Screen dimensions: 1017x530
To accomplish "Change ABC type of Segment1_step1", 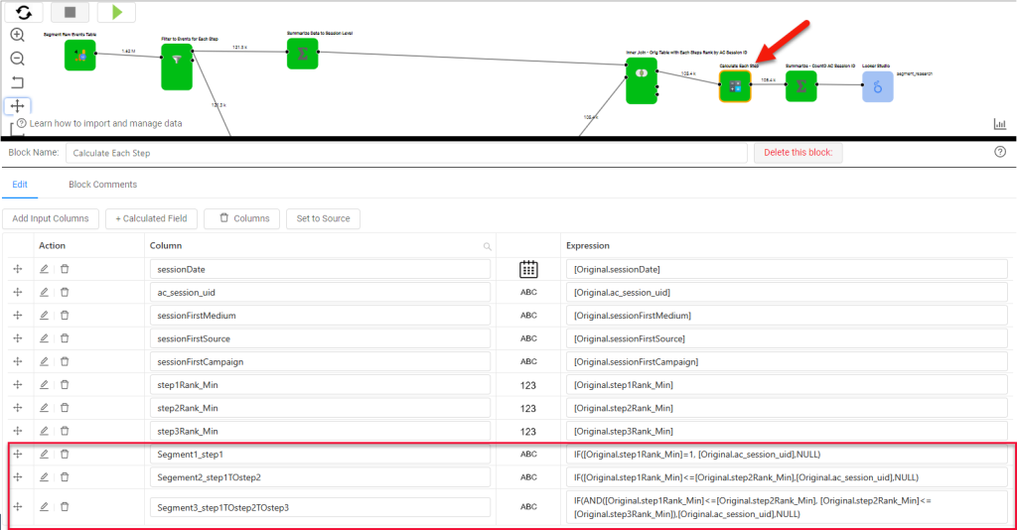I will pyautogui.click(x=528, y=455).
